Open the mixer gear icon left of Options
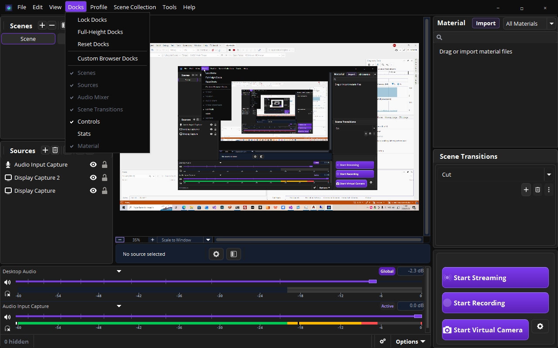 pyautogui.click(x=383, y=341)
